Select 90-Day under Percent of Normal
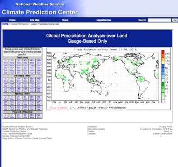Screen dimensions: 178x167 tap(25, 116)
